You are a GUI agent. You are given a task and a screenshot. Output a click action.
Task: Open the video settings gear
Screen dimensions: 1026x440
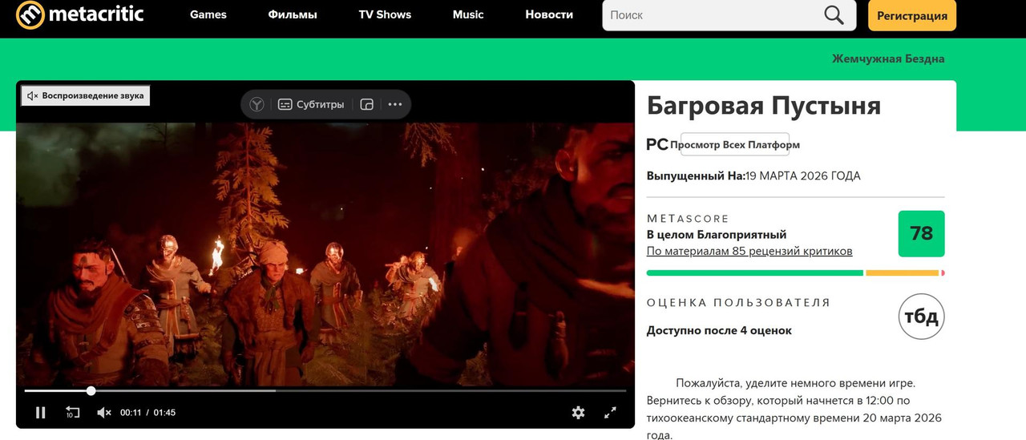pos(578,413)
